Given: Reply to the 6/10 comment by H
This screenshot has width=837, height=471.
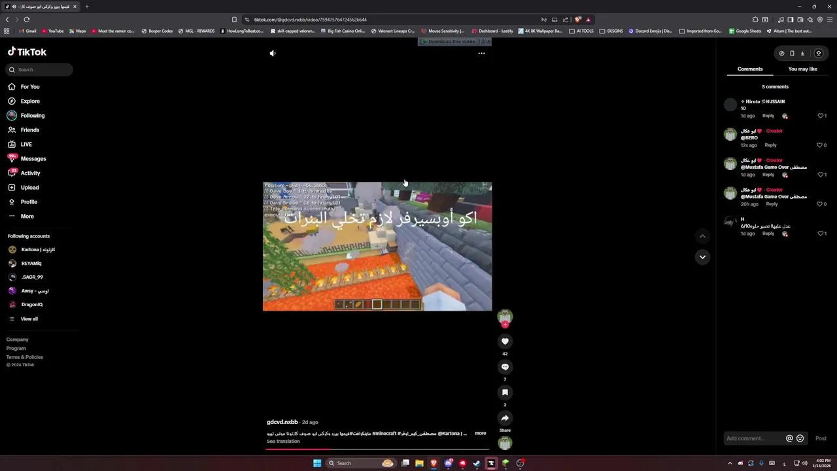Looking at the screenshot, I should tap(768, 234).
